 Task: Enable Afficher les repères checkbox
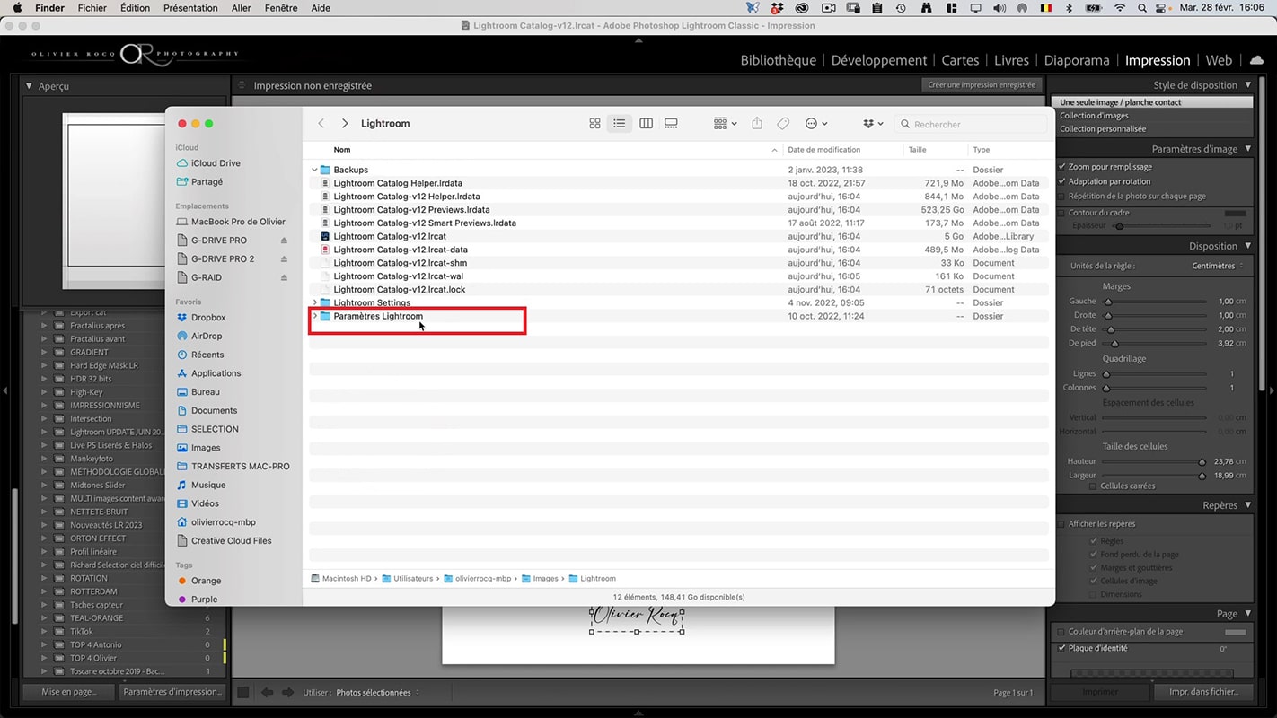coord(1062,524)
